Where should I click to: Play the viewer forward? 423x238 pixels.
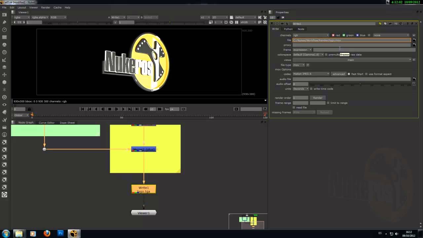pos(123,109)
